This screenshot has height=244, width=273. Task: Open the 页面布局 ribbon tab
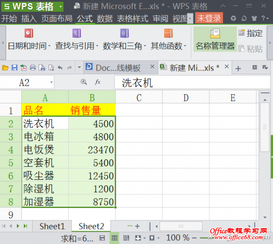(x=56, y=19)
